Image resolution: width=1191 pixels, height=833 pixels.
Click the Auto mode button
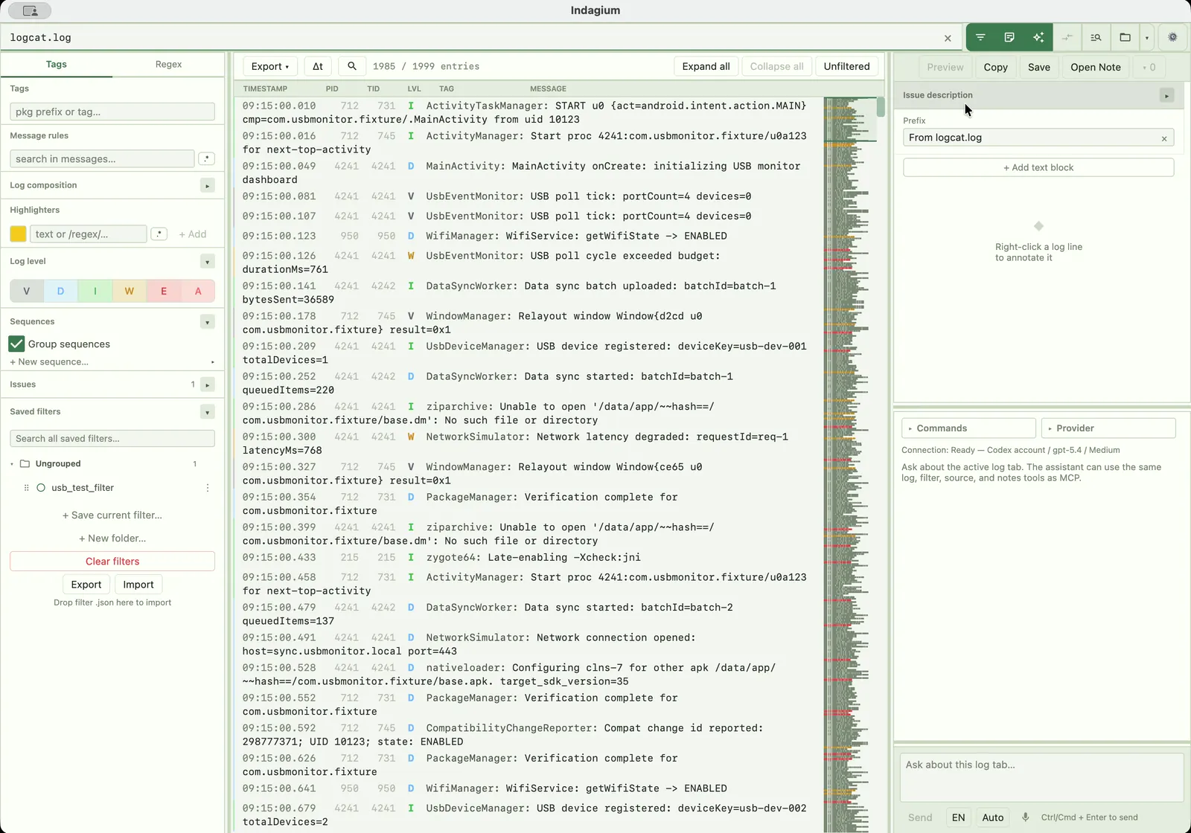tap(993, 817)
